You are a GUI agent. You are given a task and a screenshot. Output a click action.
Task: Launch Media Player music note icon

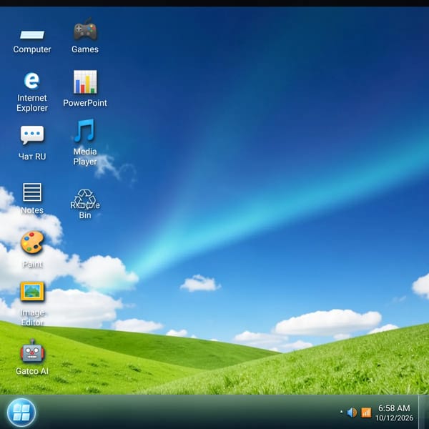point(84,131)
